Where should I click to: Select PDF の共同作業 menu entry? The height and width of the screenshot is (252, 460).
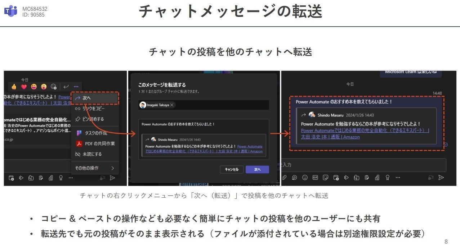[x=95, y=143]
